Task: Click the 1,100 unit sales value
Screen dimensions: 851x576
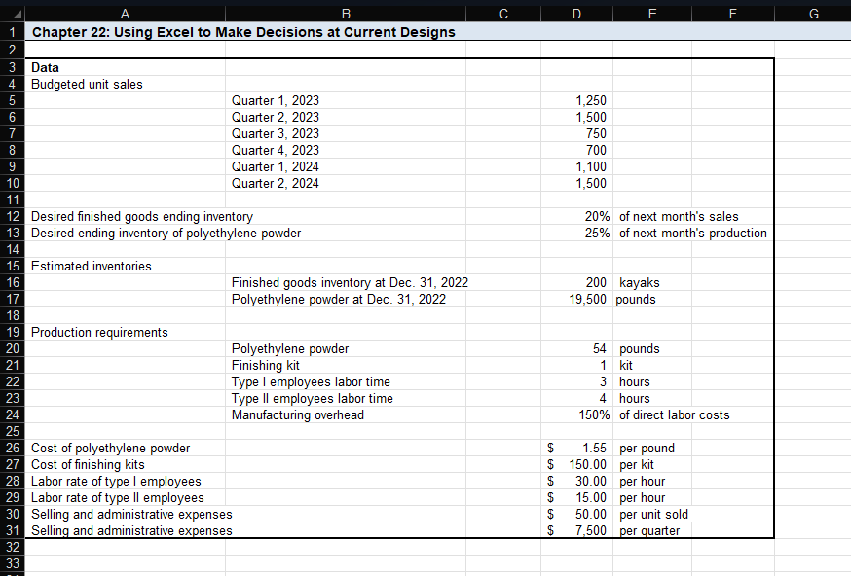Action: pos(591,167)
